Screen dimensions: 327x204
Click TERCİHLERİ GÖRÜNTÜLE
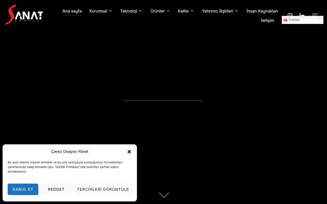[x=103, y=189]
